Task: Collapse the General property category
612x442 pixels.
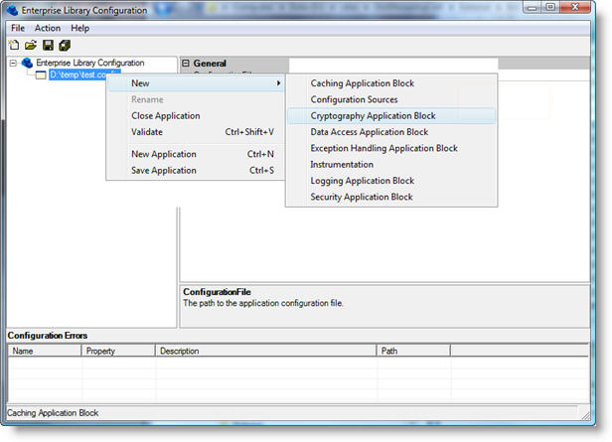Action: click(186, 64)
